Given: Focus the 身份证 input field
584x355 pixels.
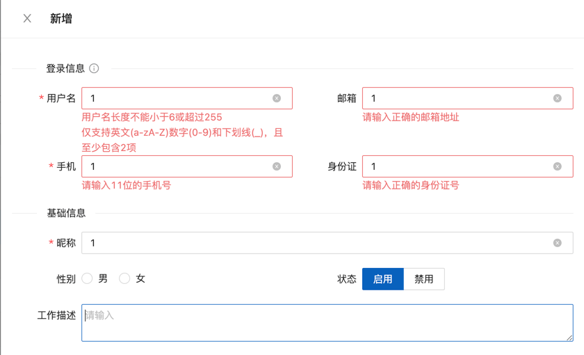Looking at the screenshot, I should (455, 166).
